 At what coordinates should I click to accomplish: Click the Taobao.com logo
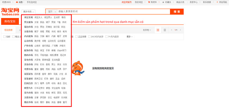[10, 12]
